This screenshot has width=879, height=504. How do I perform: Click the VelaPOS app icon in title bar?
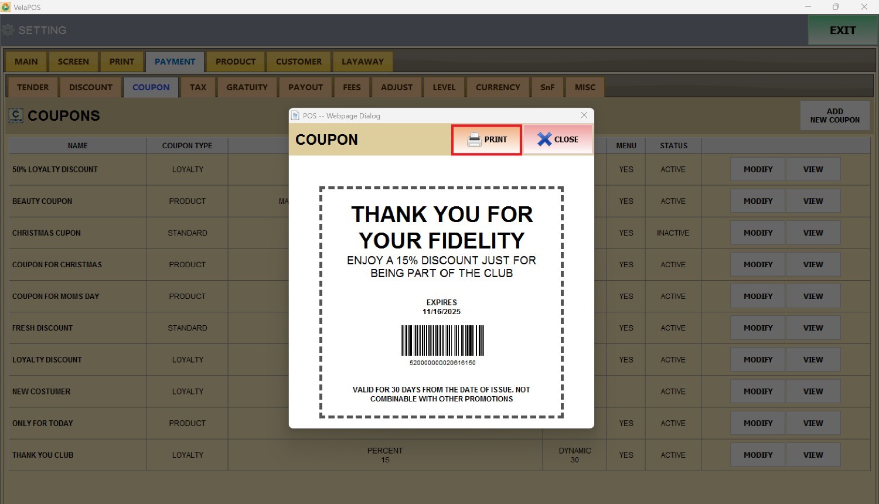tap(6, 7)
